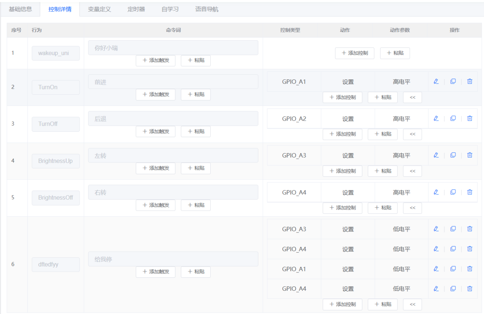The width and height of the screenshot is (484, 314).
Task: Collapse controls with << in TurnOn row
Action: click(412, 97)
